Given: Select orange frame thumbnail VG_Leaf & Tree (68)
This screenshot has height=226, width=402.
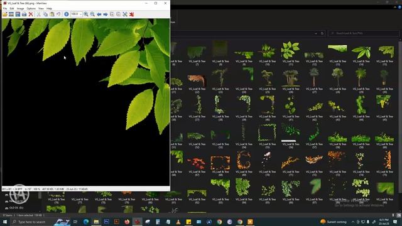Looking at the screenshot, I should coord(220,164).
